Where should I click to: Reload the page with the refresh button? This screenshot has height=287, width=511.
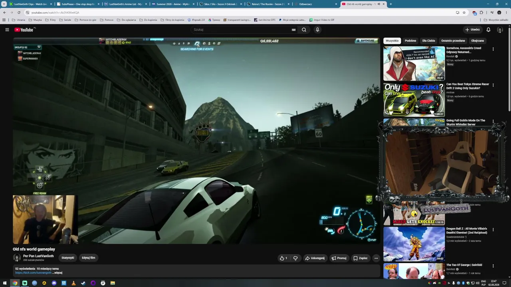pyautogui.click(x=19, y=12)
